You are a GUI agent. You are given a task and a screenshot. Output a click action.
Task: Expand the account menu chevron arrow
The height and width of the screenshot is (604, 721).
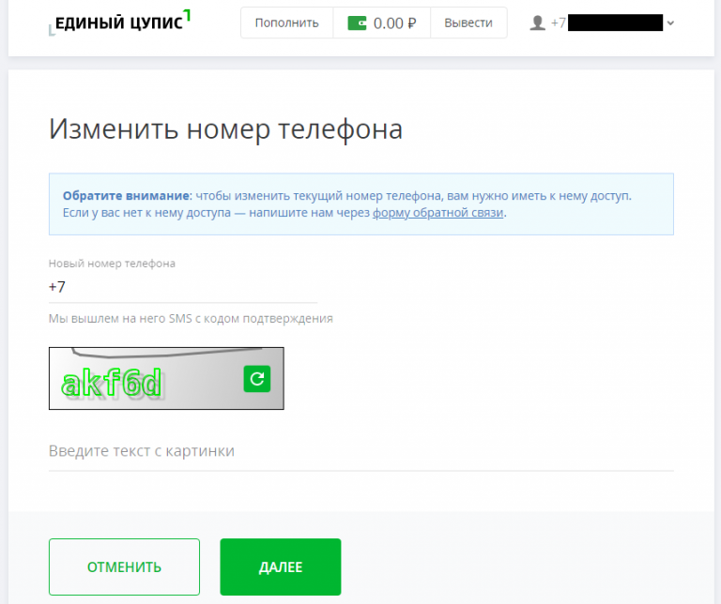pos(670,23)
